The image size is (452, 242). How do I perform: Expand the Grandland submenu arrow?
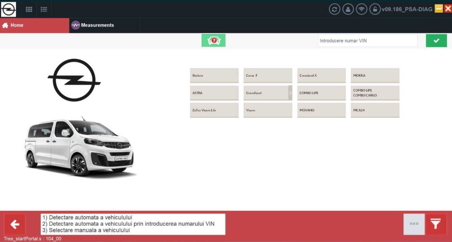290,93
